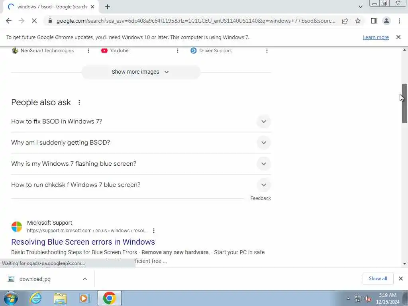Image resolution: width=408 pixels, height=306 pixels.
Task: Open NeoSmart Technologies source
Action: pos(43,51)
